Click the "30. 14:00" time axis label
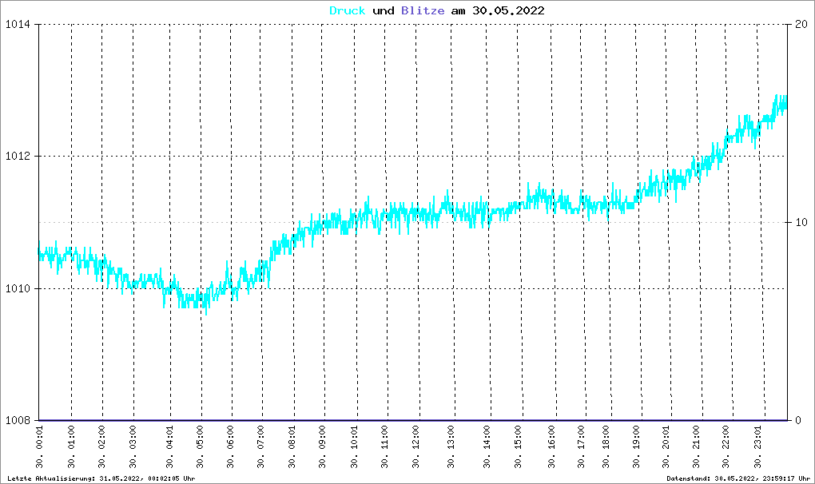Viewport: 815px width, 484px height. (487, 447)
